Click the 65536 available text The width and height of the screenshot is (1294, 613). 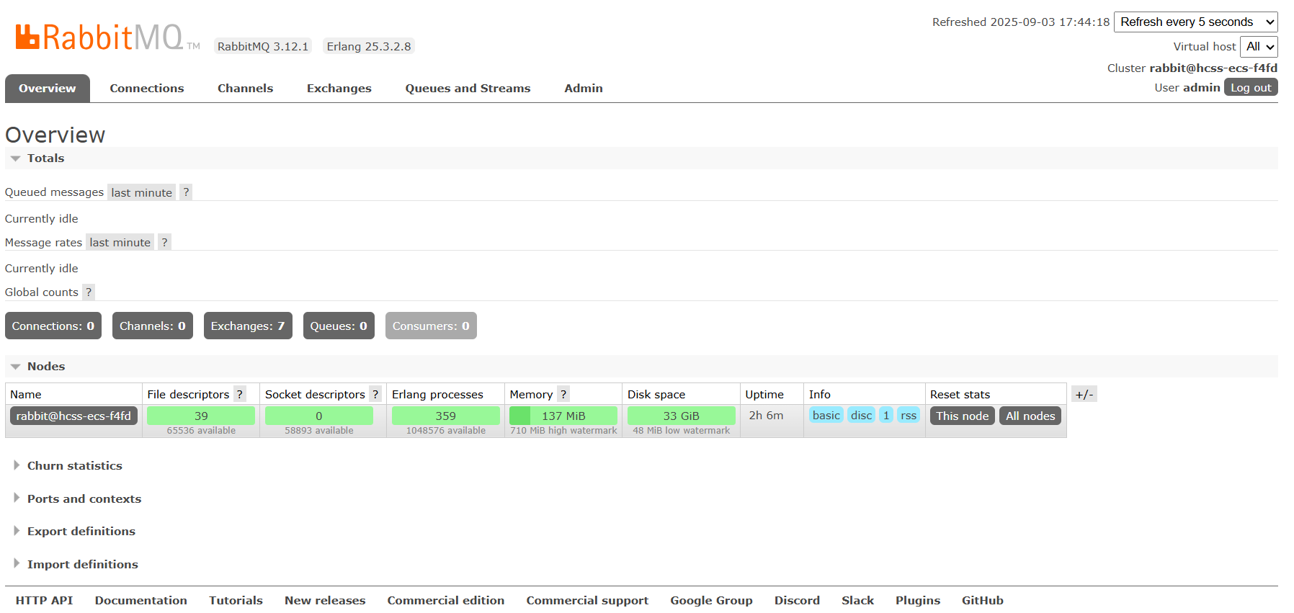point(201,431)
